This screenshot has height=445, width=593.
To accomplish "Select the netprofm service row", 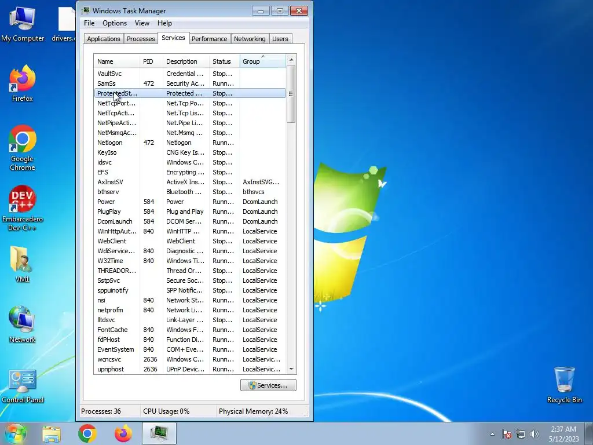I will [190, 309].
